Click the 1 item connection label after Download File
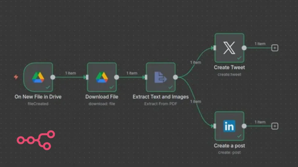Screen dimensions: 298x167 132,73
